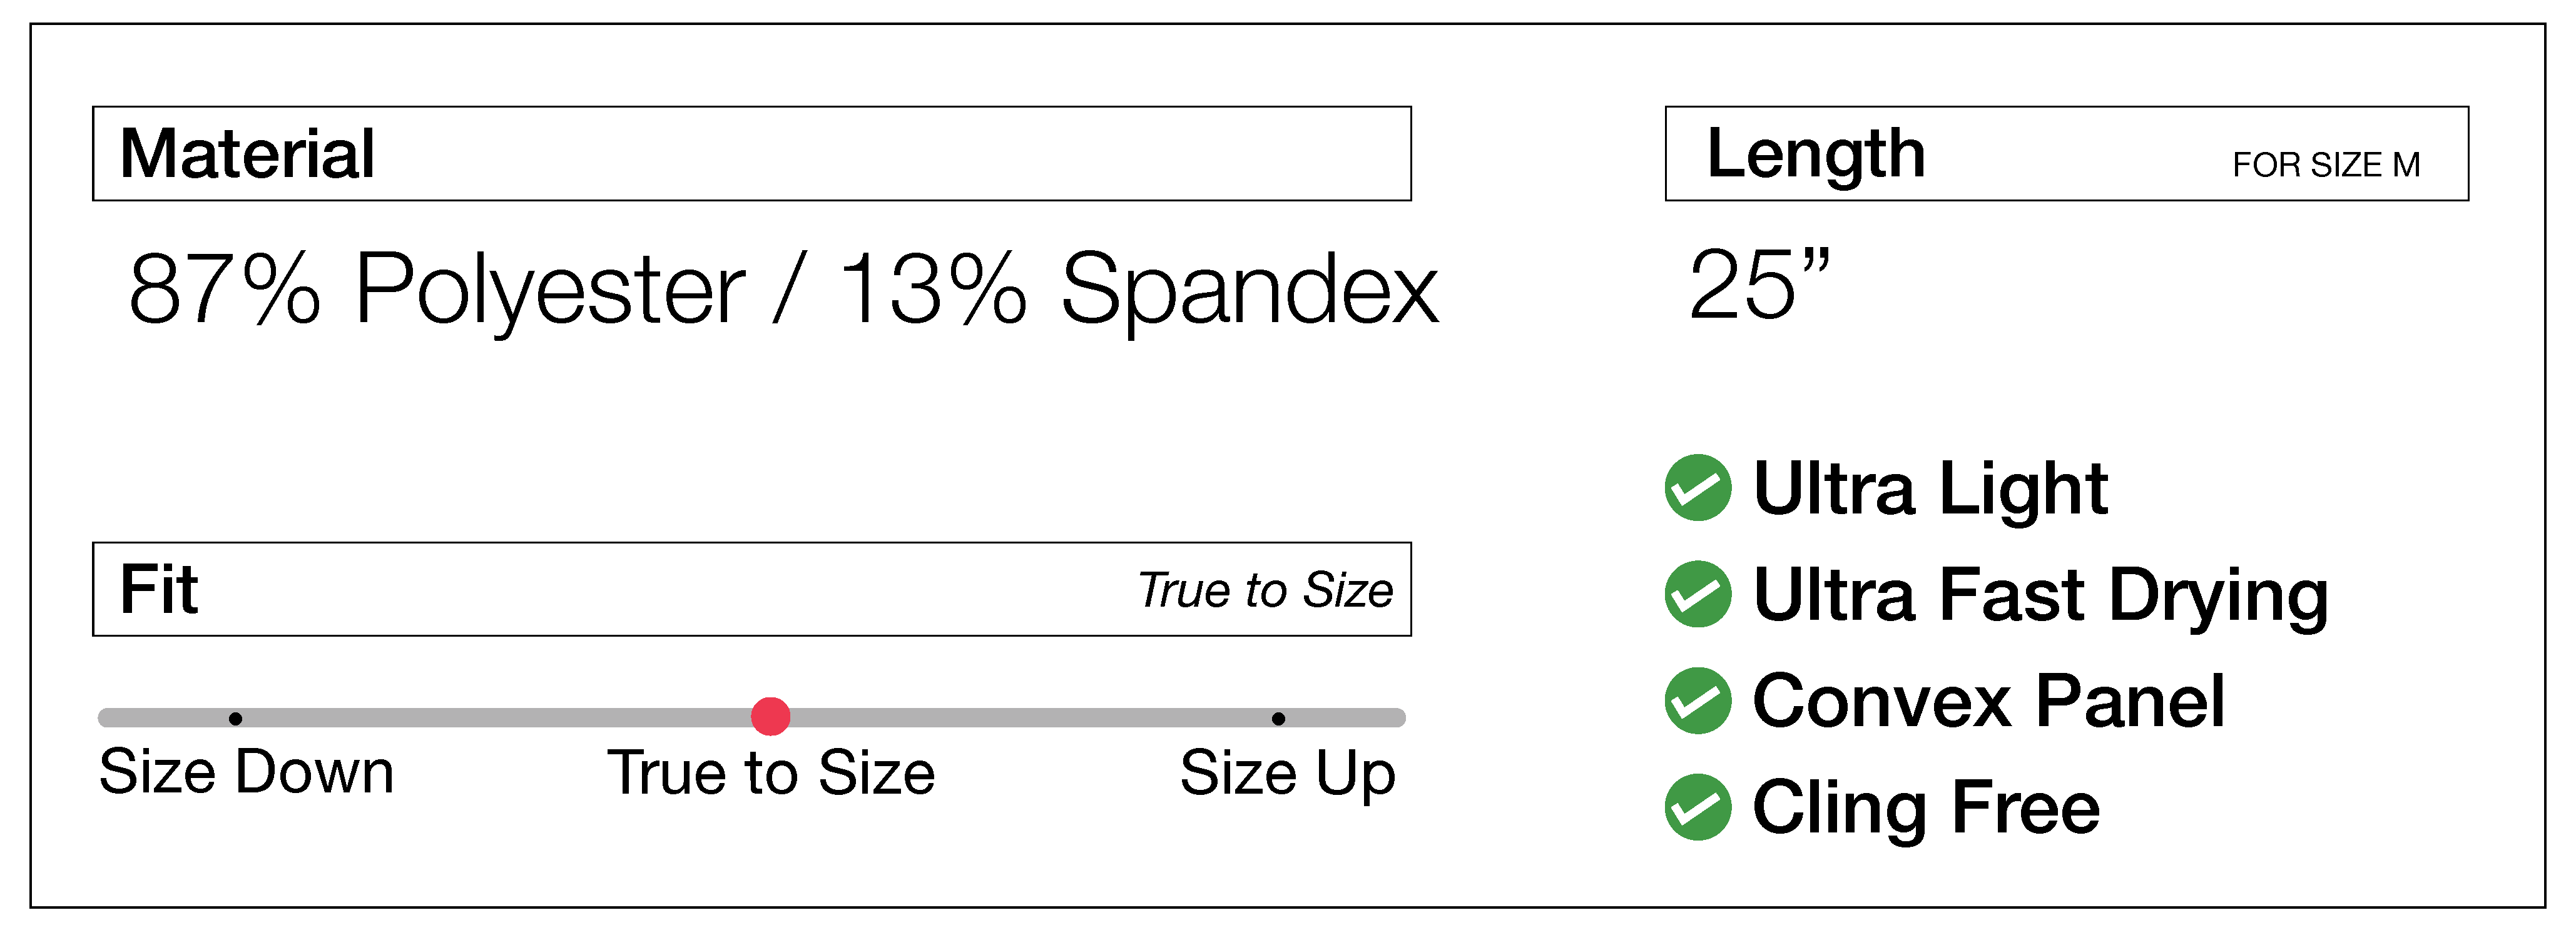
Task: Click the green checkmark beside Convex Panel
Action: [1697, 700]
